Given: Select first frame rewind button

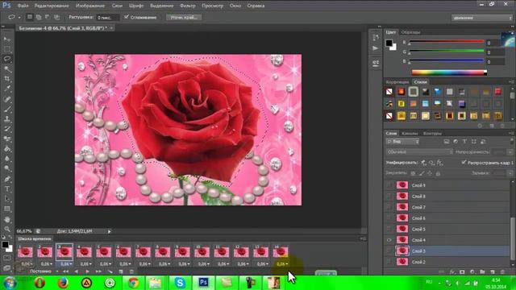Looking at the screenshot, I should pyautogui.click(x=65, y=271).
